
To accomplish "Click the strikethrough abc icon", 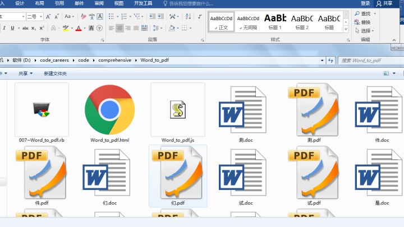I will point(25,28).
